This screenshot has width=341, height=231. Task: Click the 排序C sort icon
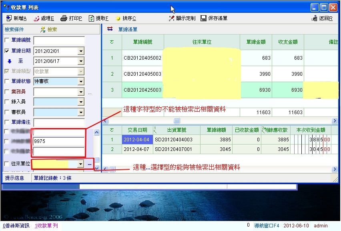click(x=118, y=18)
